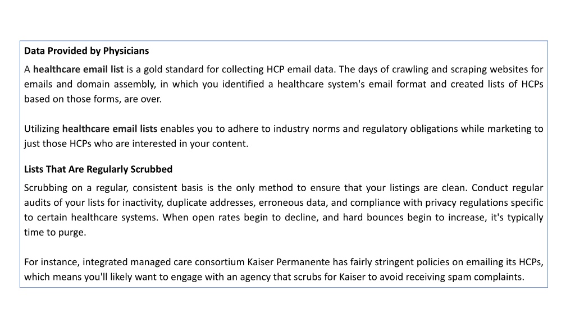Click the bold 'healthcare email lists' phrase

pyautogui.click(x=109, y=129)
